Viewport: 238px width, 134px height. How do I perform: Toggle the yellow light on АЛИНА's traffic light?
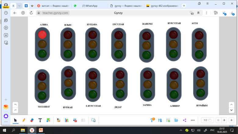[42, 44]
